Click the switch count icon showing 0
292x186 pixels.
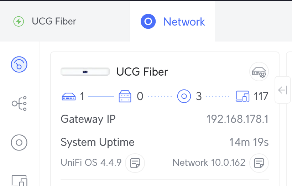(x=125, y=96)
